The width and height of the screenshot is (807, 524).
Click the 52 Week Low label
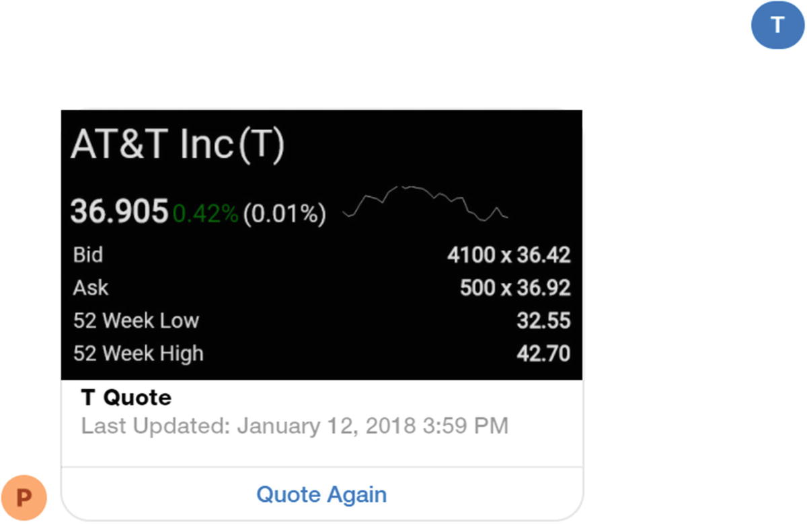(x=136, y=320)
